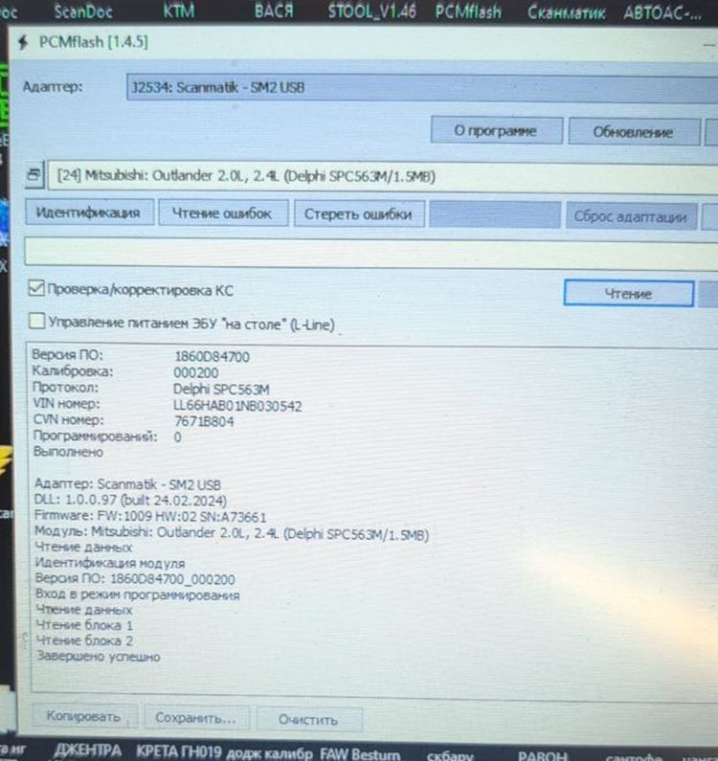This screenshot has width=718, height=761.
Task: Open the КРЕТА ГН019 desktop item
Action: [179, 751]
